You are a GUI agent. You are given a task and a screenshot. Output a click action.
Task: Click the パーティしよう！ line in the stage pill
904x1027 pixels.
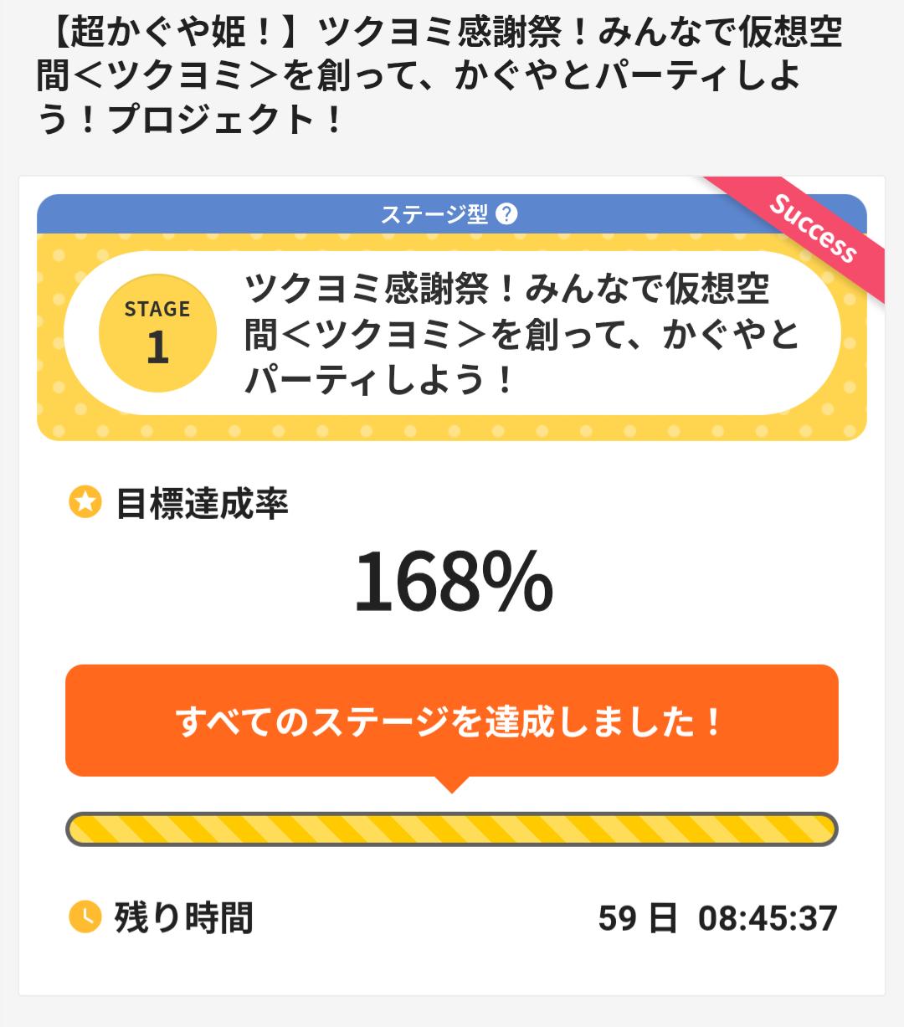coord(378,380)
